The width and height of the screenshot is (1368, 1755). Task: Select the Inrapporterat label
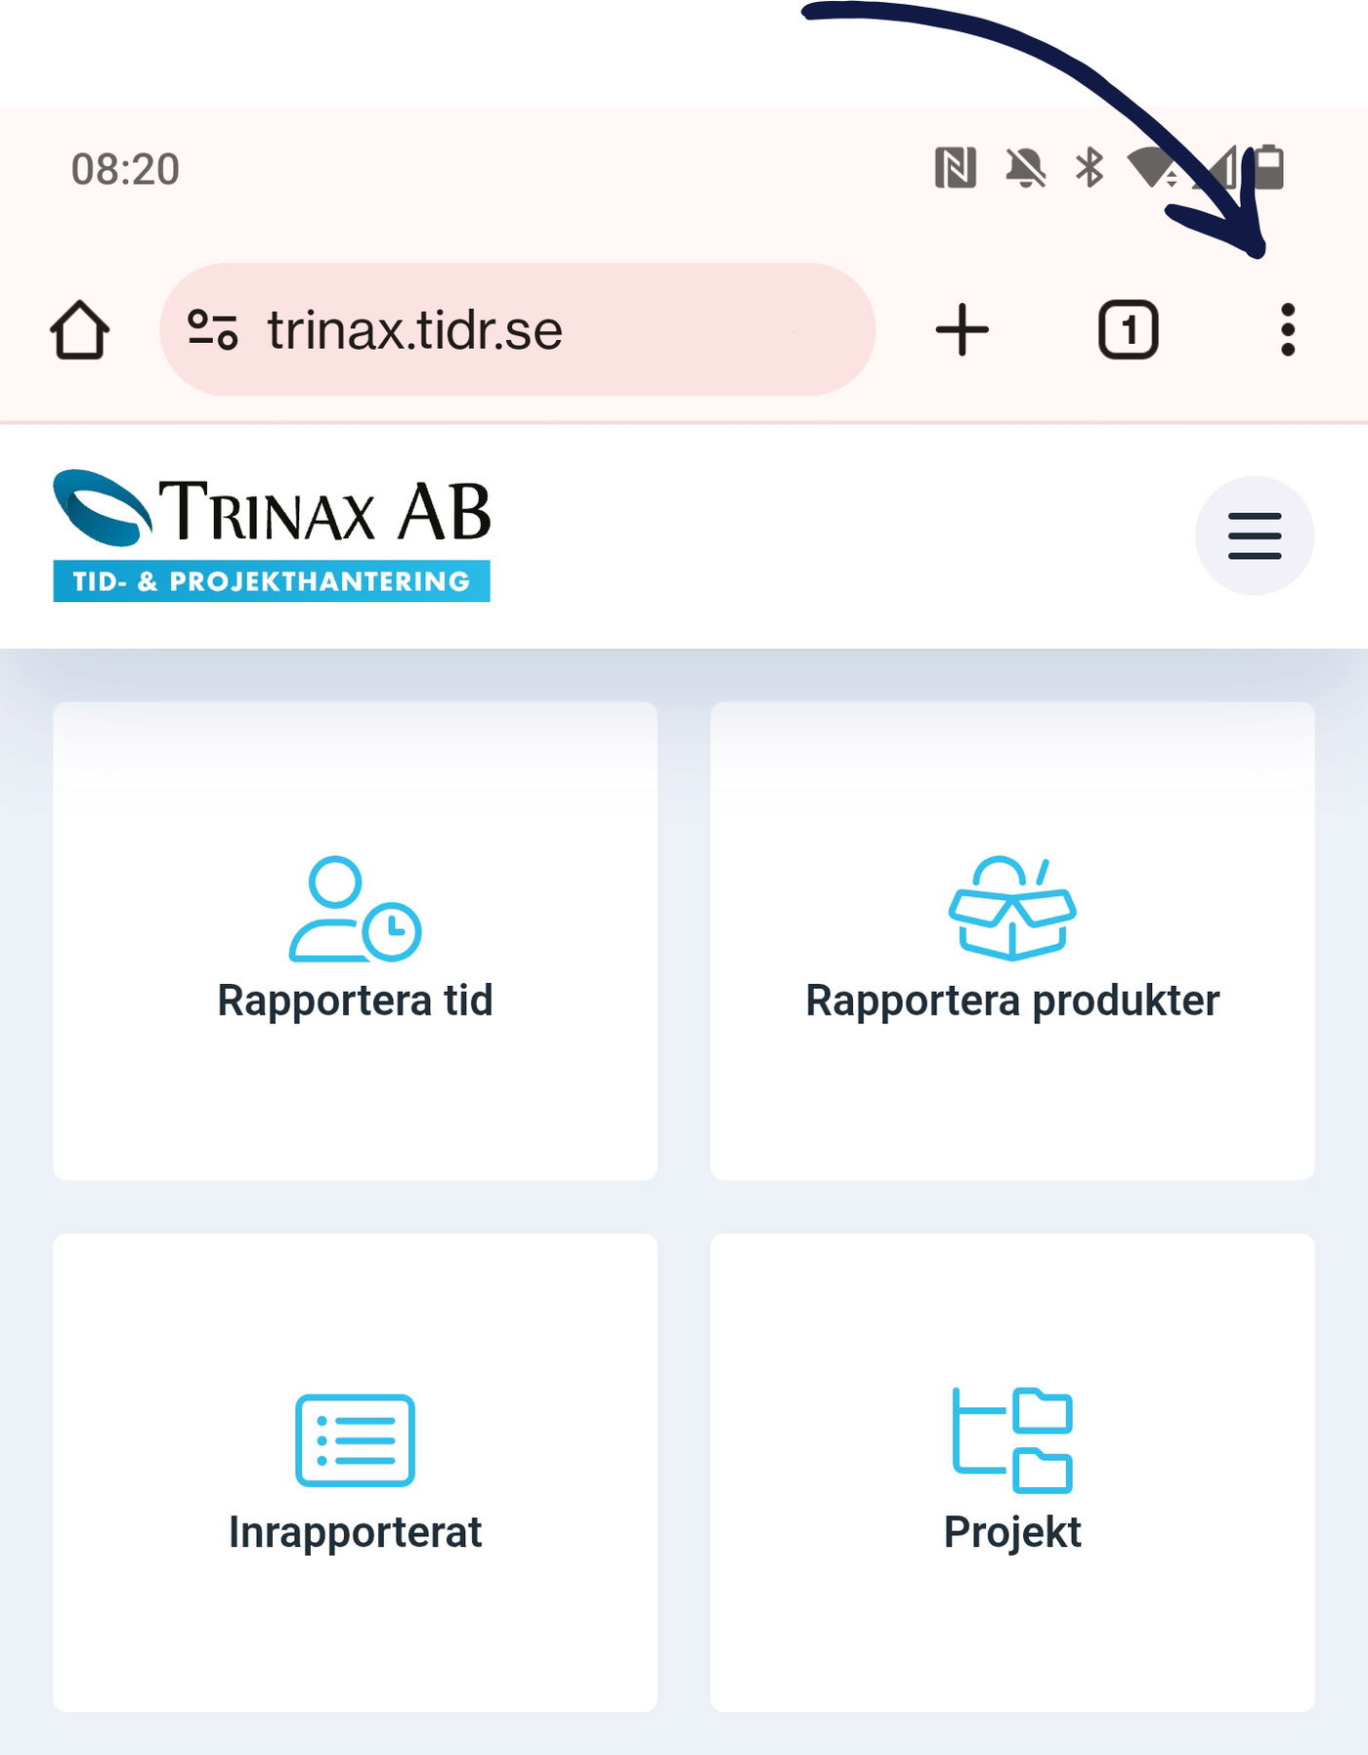pyautogui.click(x=355, y=1531)
